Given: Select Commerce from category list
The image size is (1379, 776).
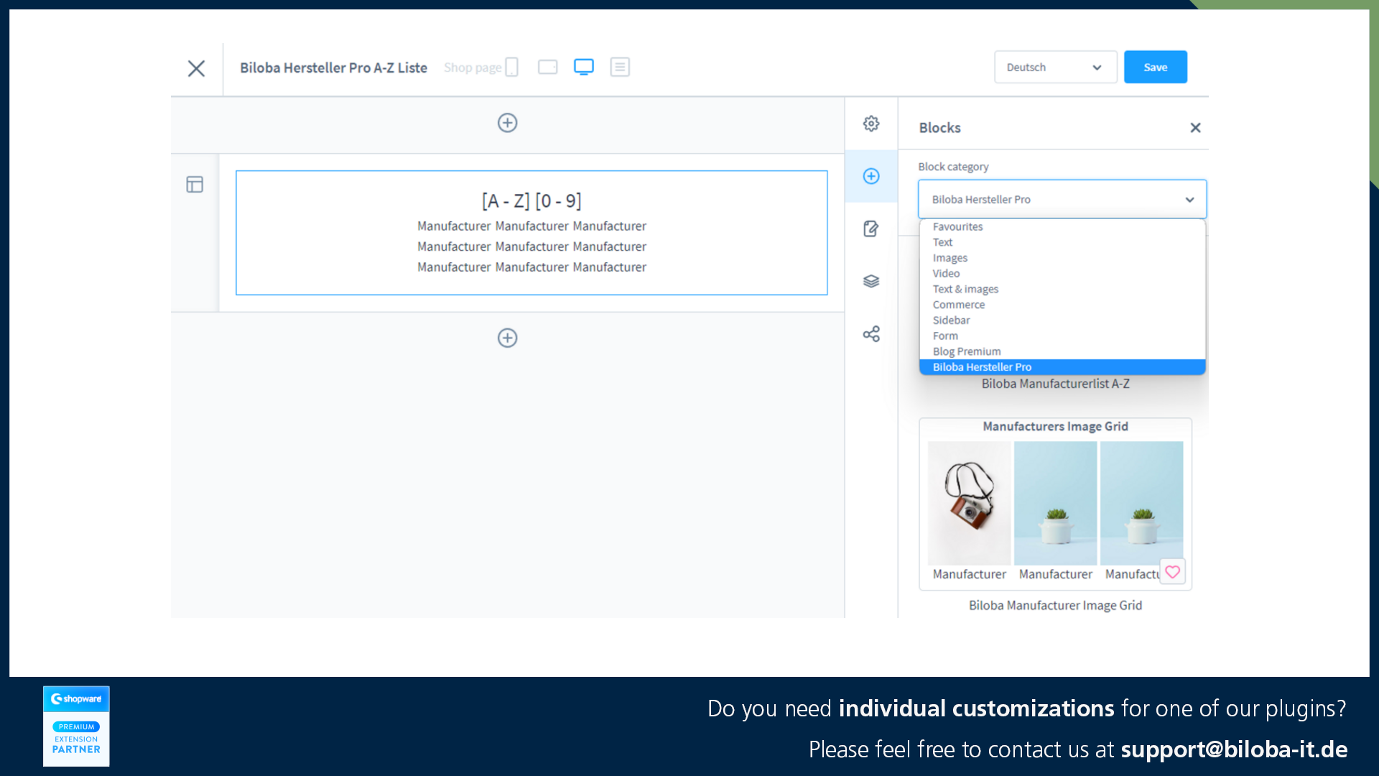Looking at the screenshot, I should coord(957,304).
